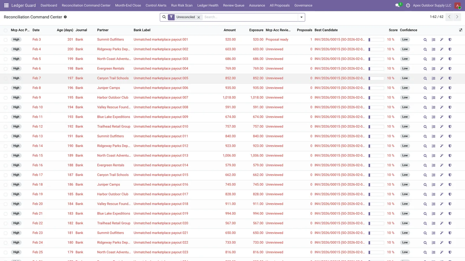Open the settings gear beside Reconciliation Command Center
Image resolution: width=465 pixels, height=261 pixels.
65,17
